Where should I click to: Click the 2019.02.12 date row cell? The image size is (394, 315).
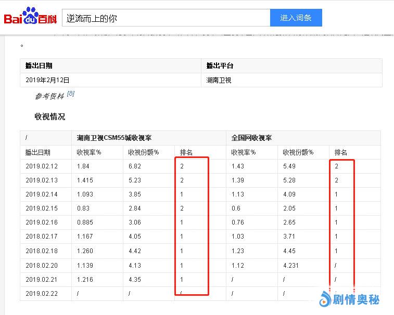pyautogui.click(x=42, y=166)
